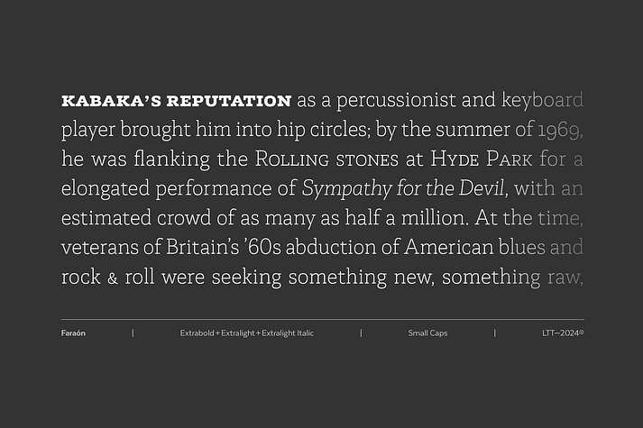
Task: Click the horizontal rule above the footer
Action: tap(322, 319)
